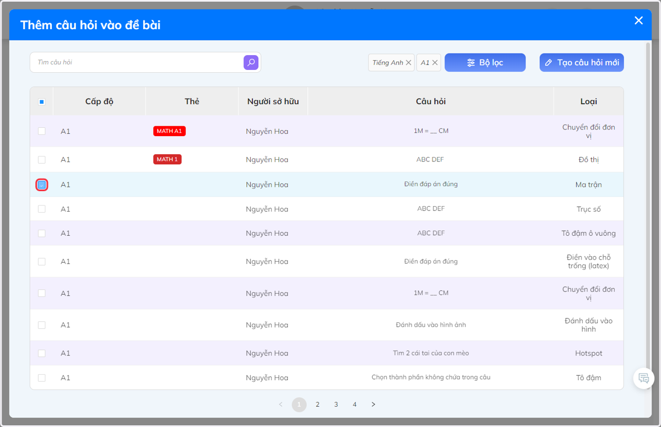Click the purple search magnifier icon
The width and height of the screenshot is (661, 427).
(251, 62)
